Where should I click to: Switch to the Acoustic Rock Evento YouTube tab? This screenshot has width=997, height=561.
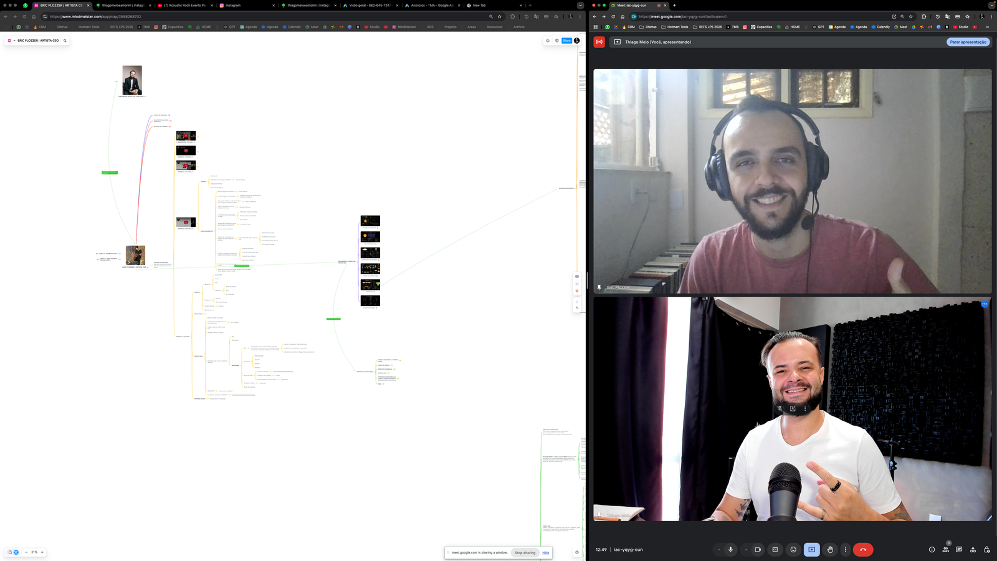[185, 5]
